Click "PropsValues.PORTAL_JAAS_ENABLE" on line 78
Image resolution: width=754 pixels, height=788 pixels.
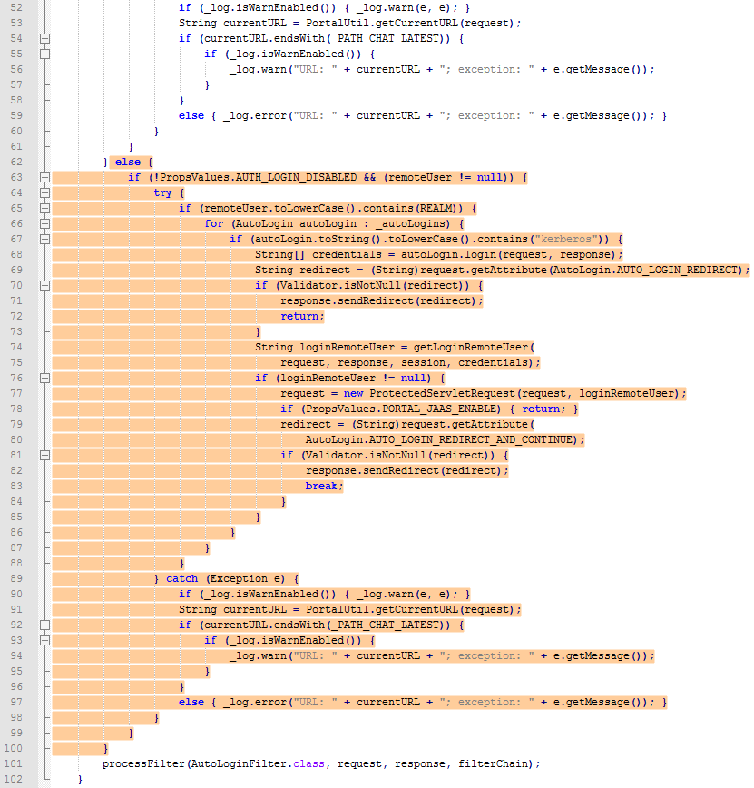pos(401,409)
